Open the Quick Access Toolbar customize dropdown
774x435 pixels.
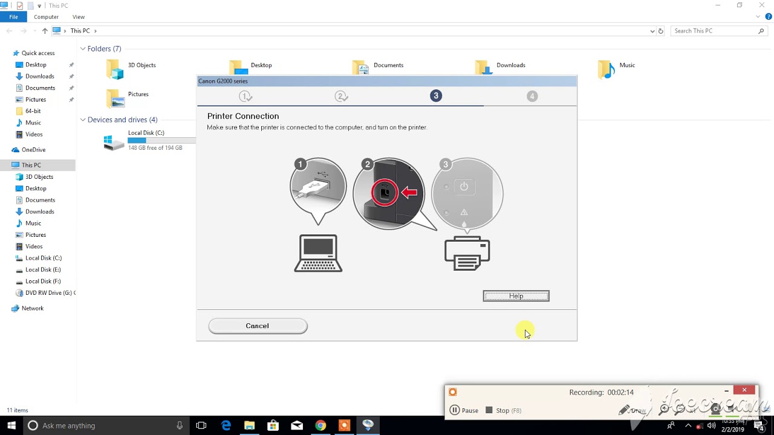pyautogui.click(x=39, y=6)
